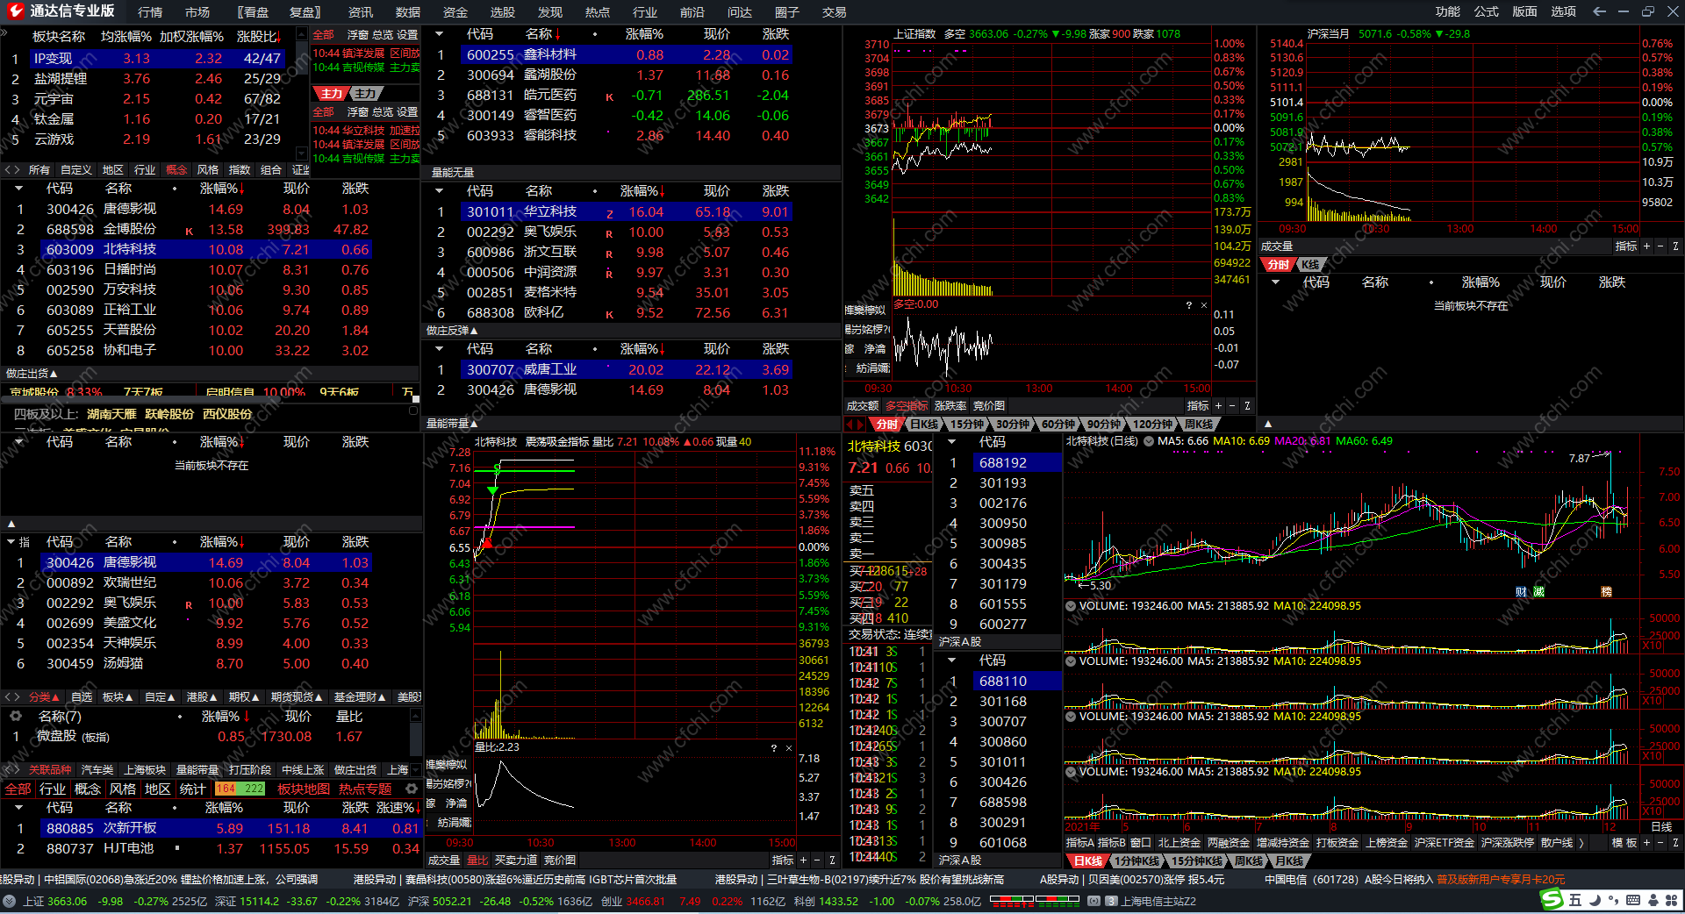This screenshot has height=914, width=1685.
Task: Click the round status icon at bottom-left
Action: coord(9,901)
